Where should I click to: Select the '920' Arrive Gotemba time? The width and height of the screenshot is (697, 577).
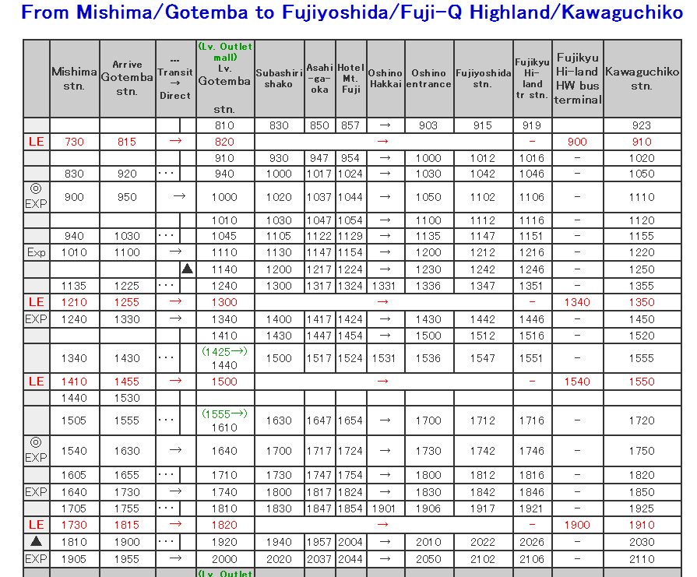coord(127,174)
